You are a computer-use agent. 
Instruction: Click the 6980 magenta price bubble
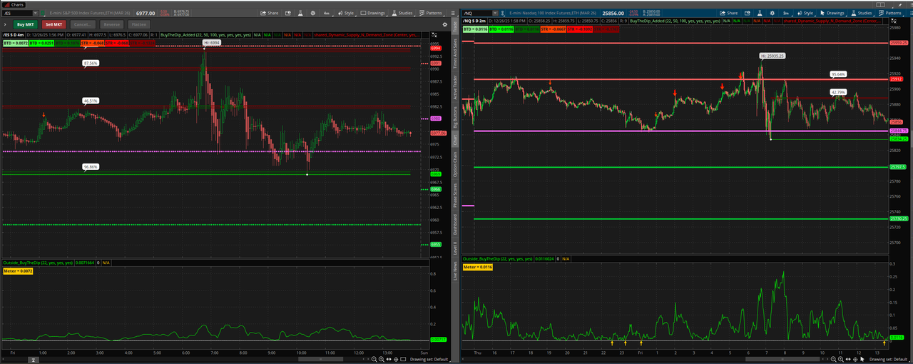(x=436, y=118)
